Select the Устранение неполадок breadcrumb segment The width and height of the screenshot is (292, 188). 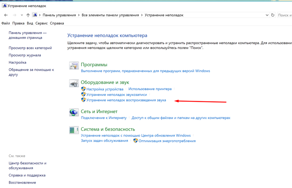pyautogui.click(x=164, y=15)
